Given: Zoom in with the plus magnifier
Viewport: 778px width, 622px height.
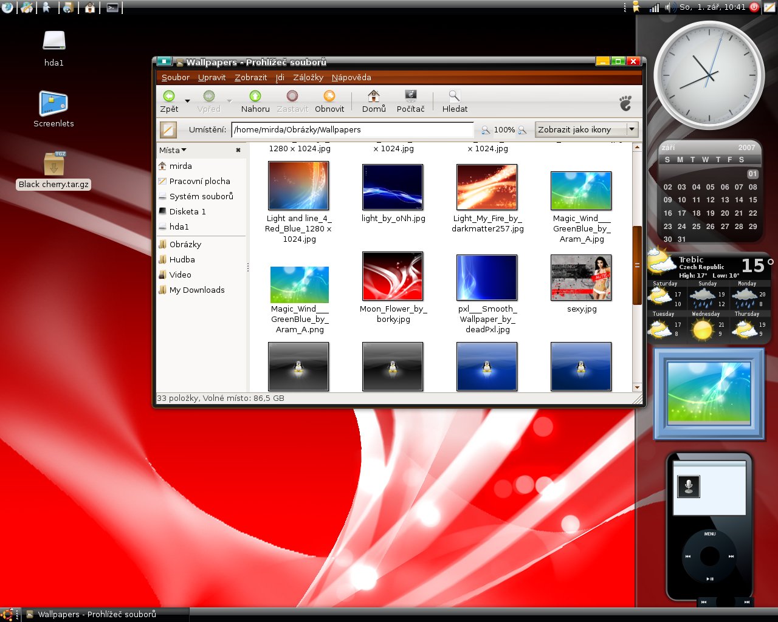Looking at the screenshot, I should coord(522,129).
